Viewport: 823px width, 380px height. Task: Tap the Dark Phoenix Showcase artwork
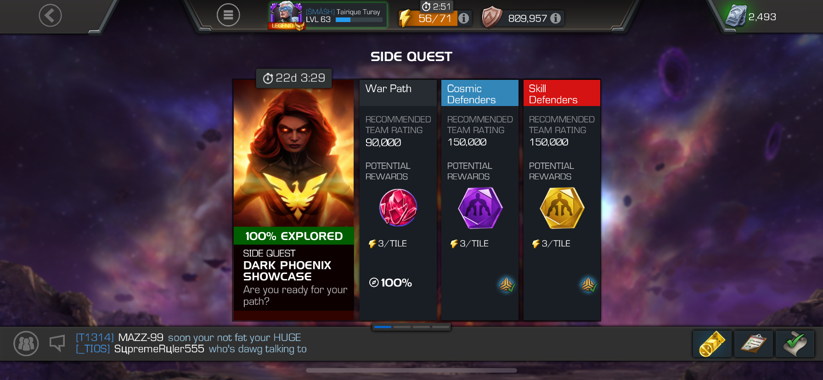(293, 154)
